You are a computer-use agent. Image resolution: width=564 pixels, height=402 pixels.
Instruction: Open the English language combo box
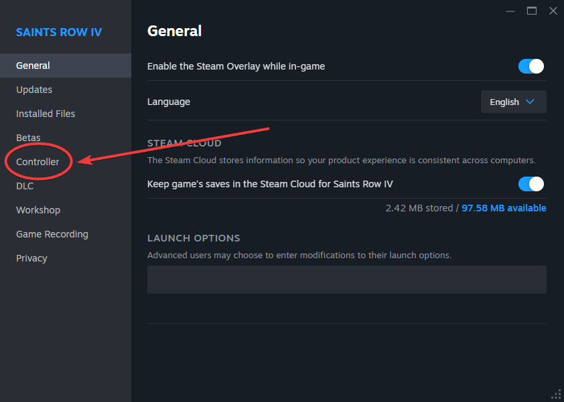pos(513,102)
